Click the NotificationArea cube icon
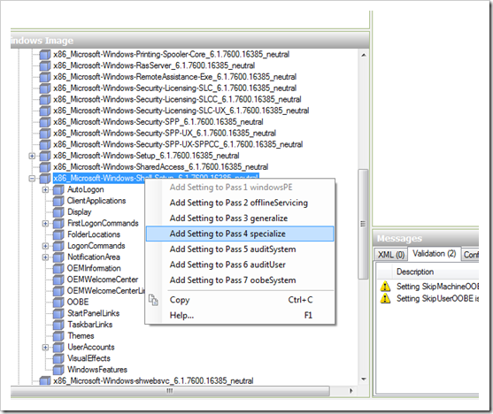493x414 pixels. point(58,257)
